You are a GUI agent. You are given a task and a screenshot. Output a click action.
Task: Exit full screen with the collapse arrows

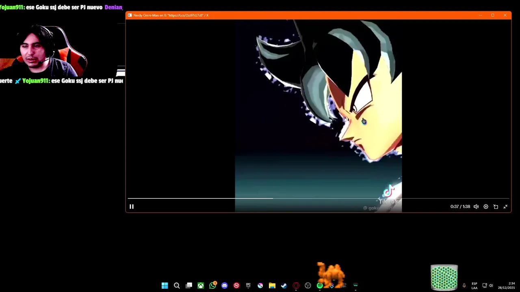(505, 206)
